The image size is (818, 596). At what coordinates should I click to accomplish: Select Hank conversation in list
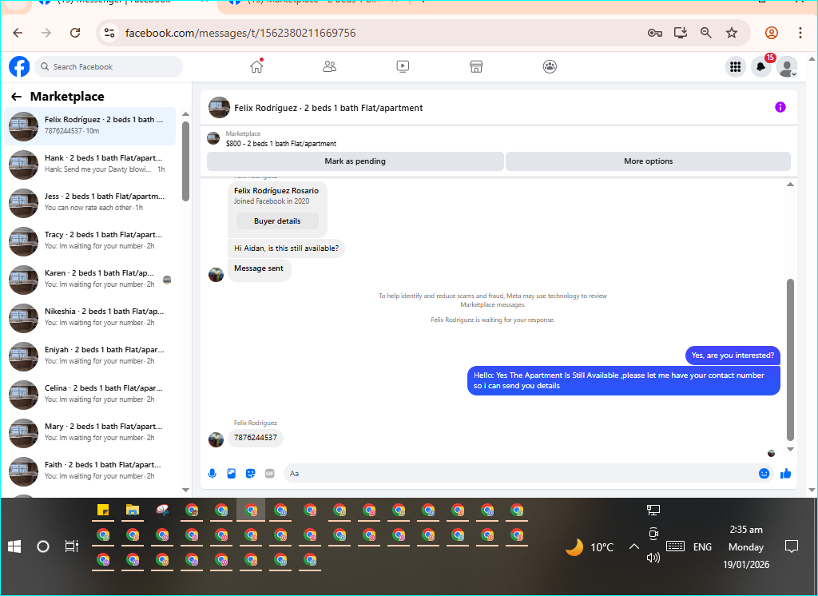point(90,165)
